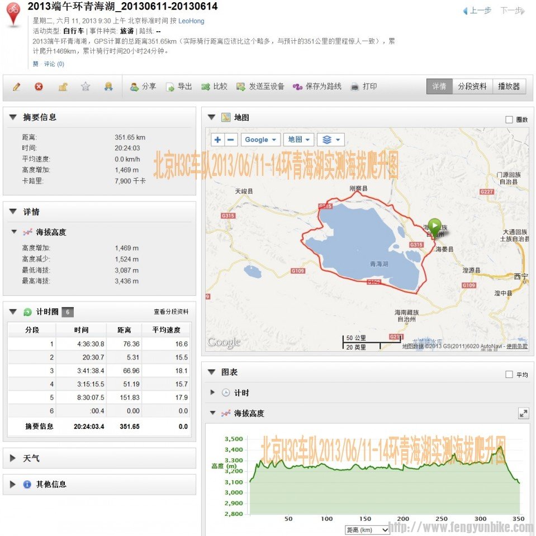Open the 比较 (compare) tool
The width and height of the screenshot is (536, 536).
pos(214,87)
